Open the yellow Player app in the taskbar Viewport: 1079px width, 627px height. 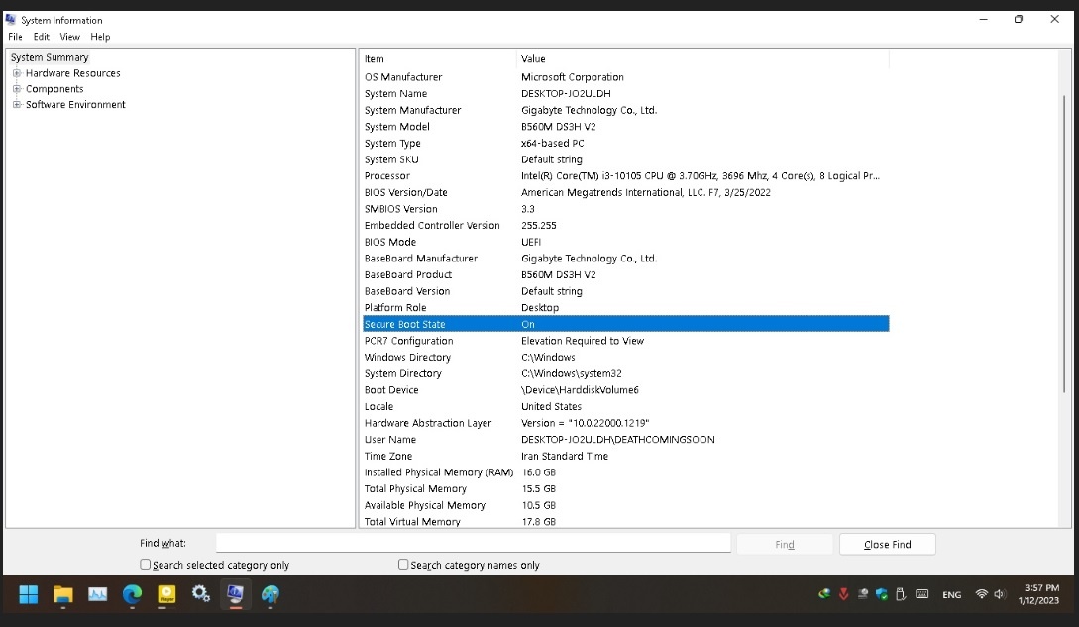pos(166,594)
